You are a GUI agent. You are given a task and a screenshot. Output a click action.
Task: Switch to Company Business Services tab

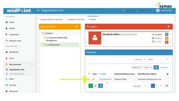click(x=51, y=19)
